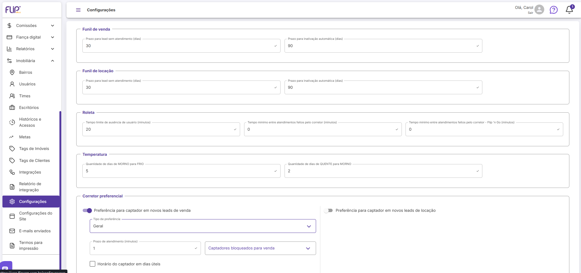Collapse the Imobiliária section chevron

[x=53, y=61]
